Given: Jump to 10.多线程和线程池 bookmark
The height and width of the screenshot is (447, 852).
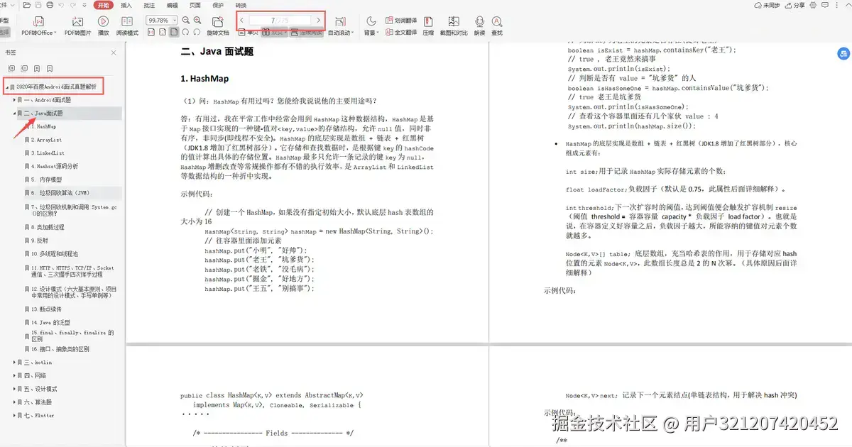Looking at the screenshot, I should pyautogui.click(x=55, y=253).
